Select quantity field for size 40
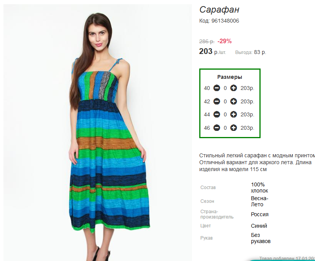 225,88
